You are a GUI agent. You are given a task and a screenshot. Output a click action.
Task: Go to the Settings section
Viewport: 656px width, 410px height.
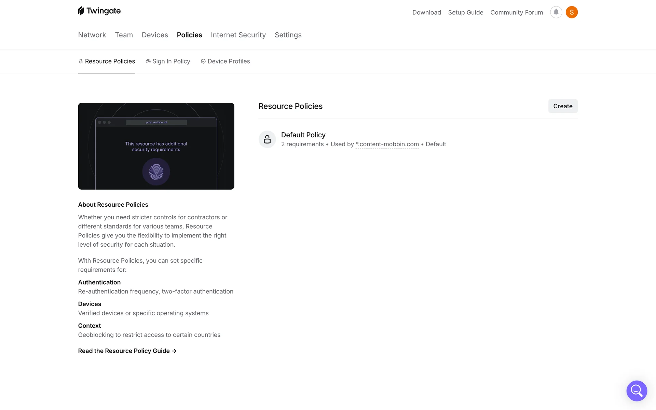pos(288,35)
